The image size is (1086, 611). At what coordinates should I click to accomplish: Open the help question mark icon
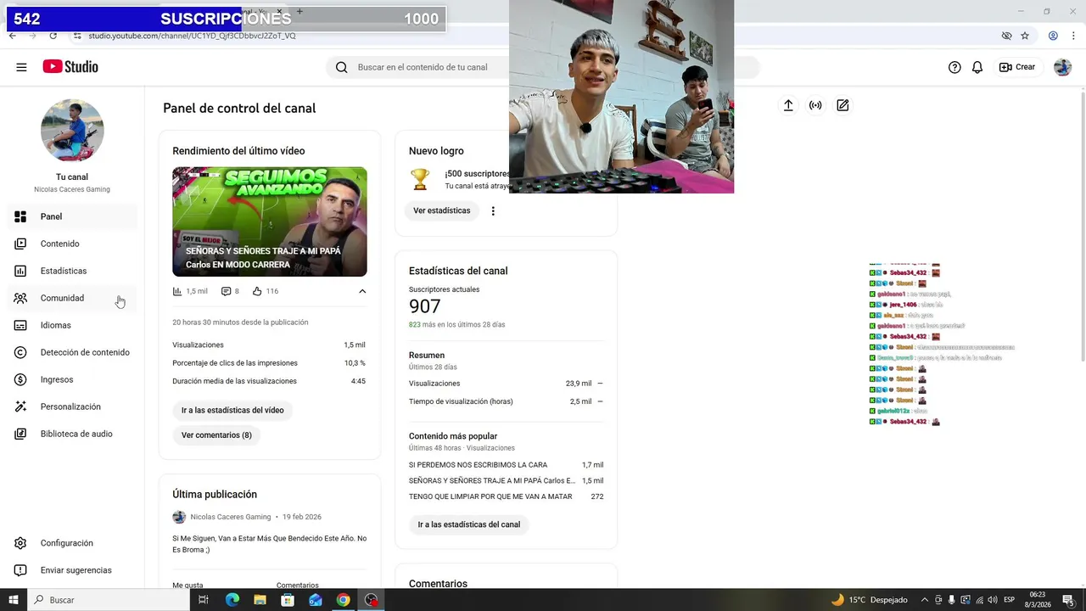pos(954,67)
